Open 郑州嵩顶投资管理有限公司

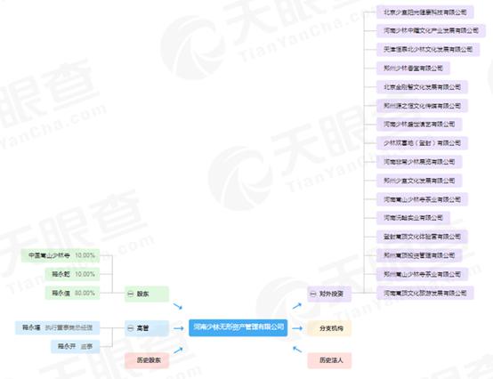(419, 255)
